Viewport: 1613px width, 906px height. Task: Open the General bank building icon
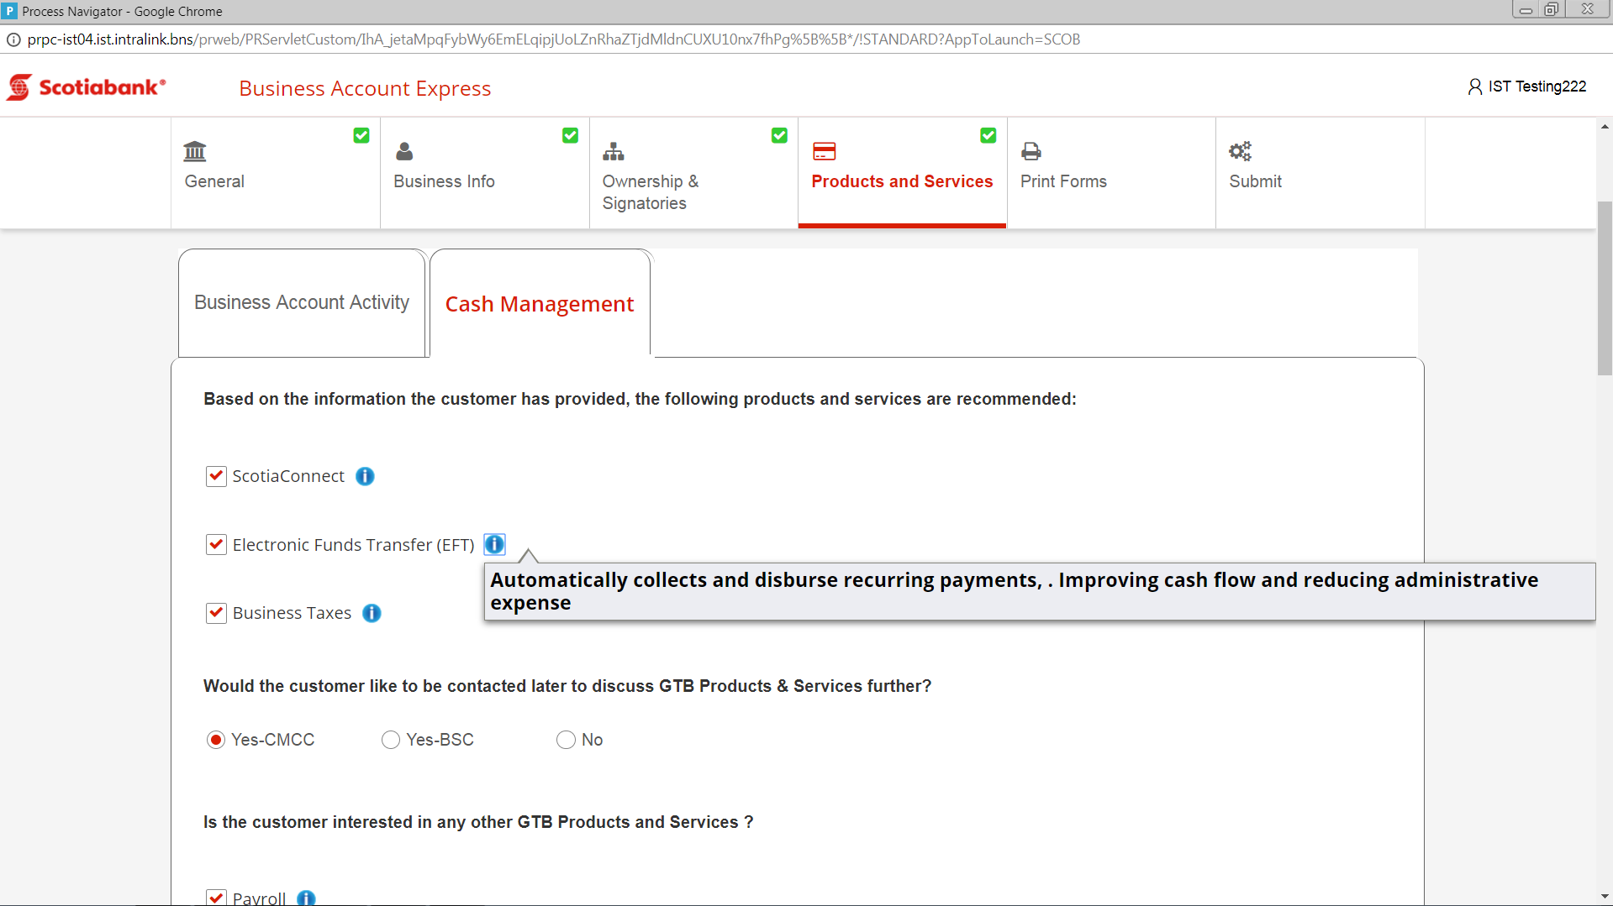click(195, 151)
